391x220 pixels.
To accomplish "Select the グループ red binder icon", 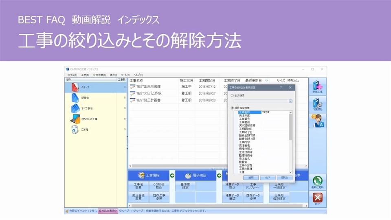I will pos(76,87).
